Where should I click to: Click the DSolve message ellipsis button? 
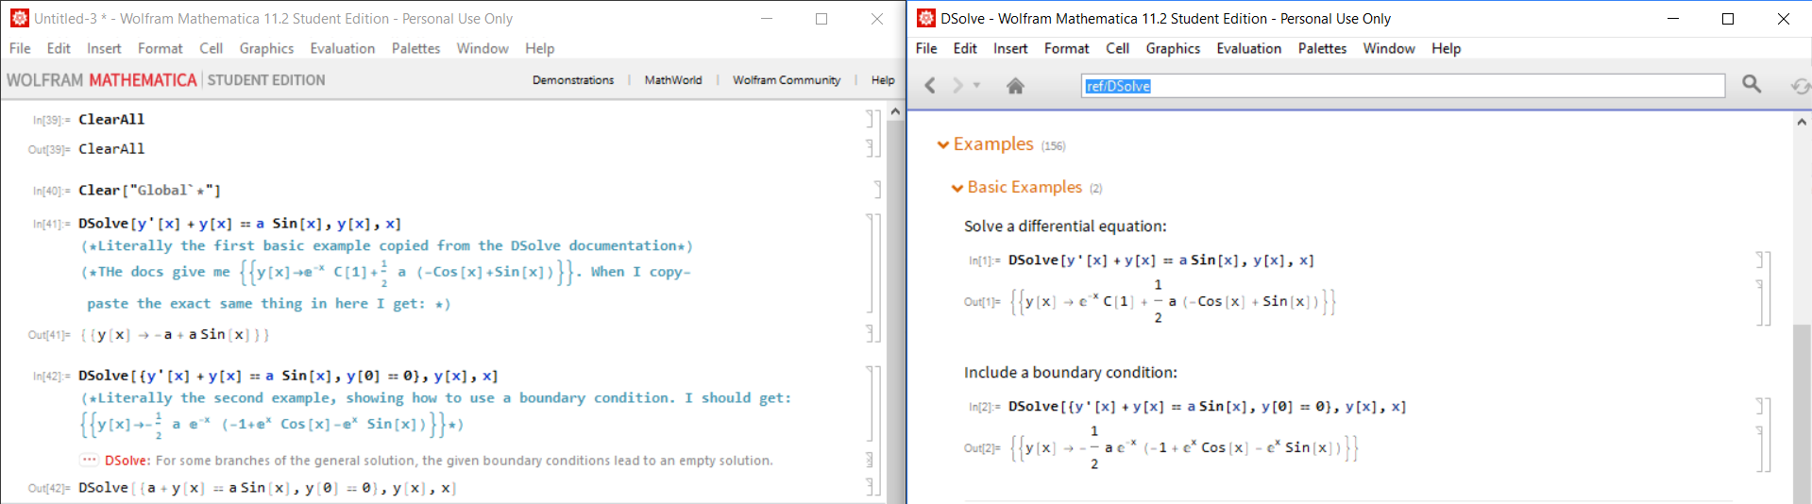[x=90, y=461]
